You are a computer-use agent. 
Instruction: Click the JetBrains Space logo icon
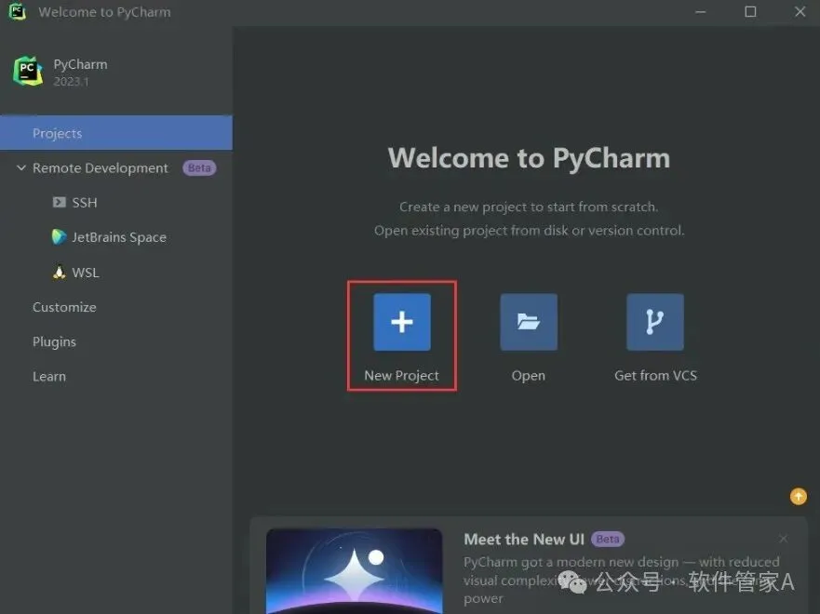(59, 236)
